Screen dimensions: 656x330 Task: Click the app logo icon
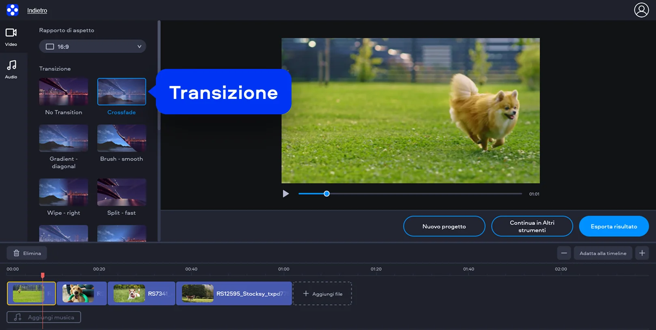point(13,10)
